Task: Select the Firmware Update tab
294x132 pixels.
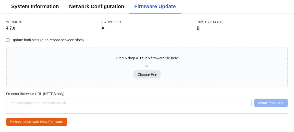Action: coord(155,7)
